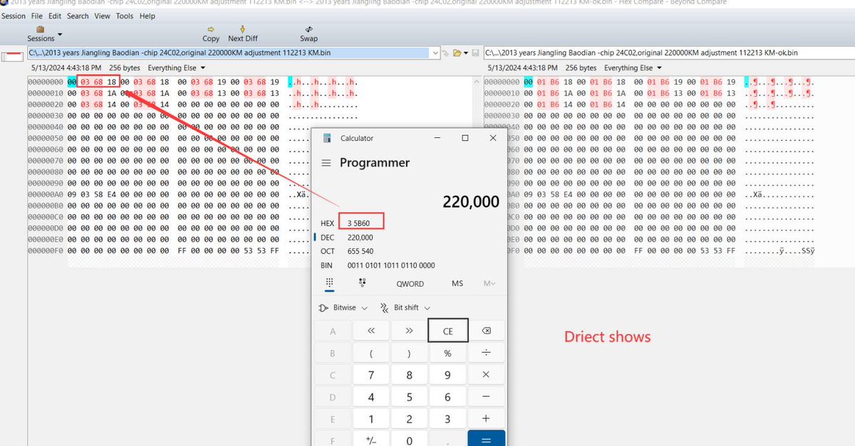Open the View menu
855x446 pixels.
coord(103,16)
